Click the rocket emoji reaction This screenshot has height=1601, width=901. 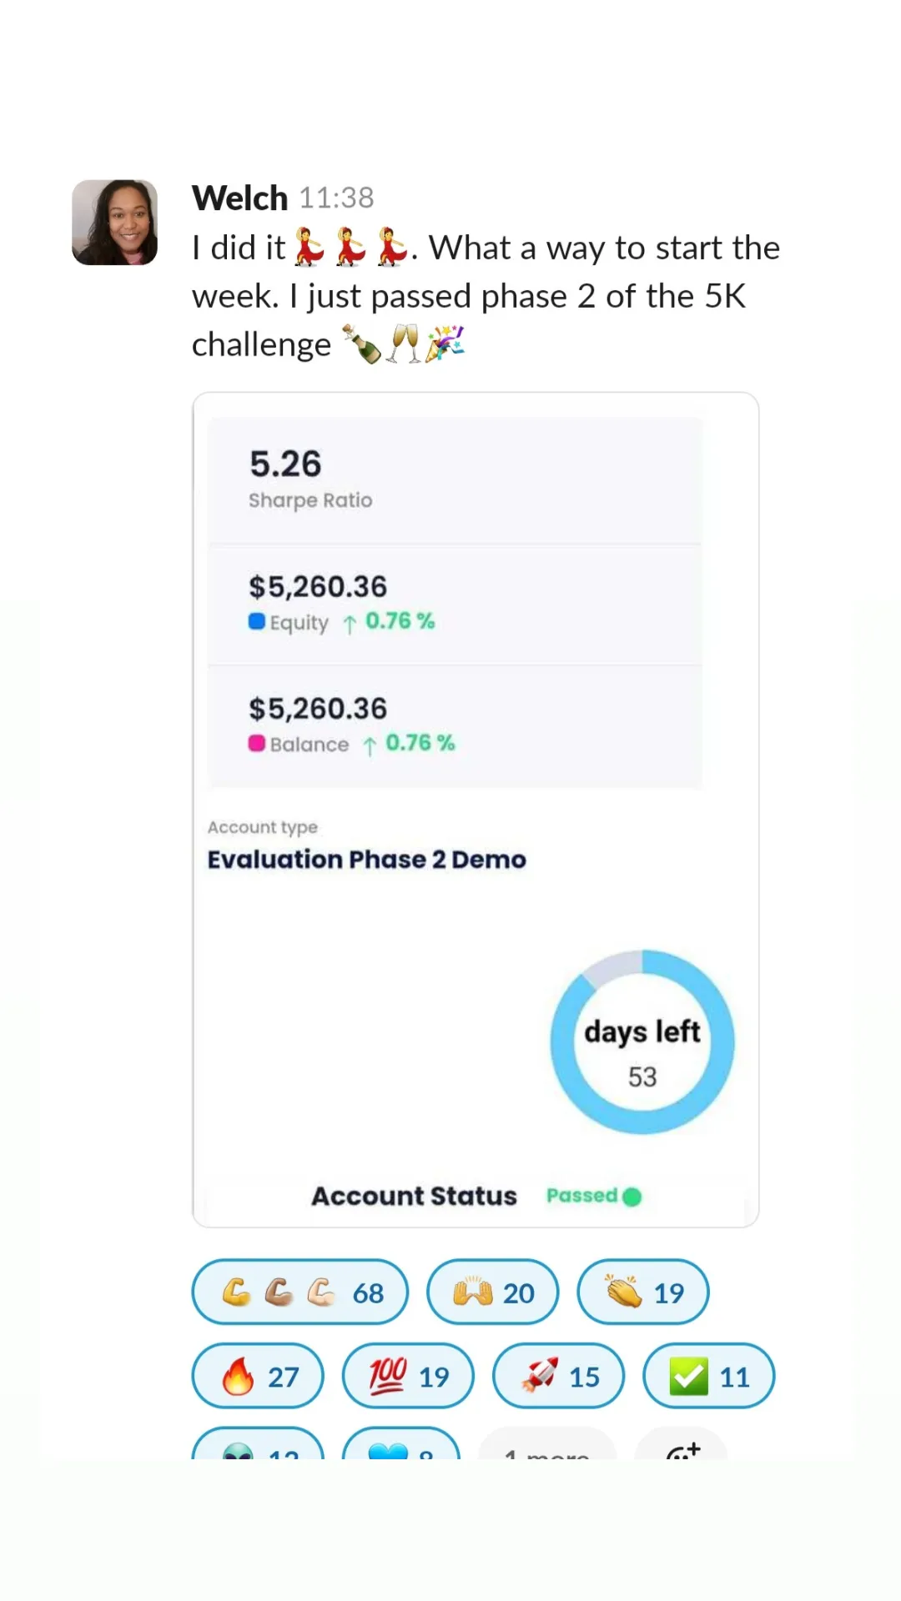(558, 1376)
